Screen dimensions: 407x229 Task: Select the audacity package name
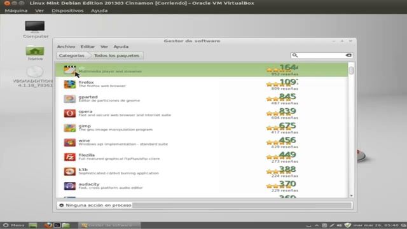point(89,184)
